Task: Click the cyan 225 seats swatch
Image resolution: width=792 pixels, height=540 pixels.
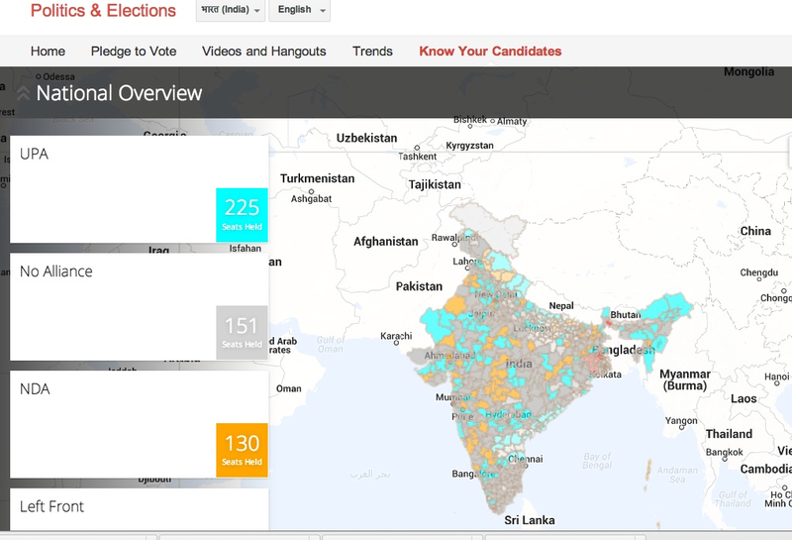Action: click(242, 214)
